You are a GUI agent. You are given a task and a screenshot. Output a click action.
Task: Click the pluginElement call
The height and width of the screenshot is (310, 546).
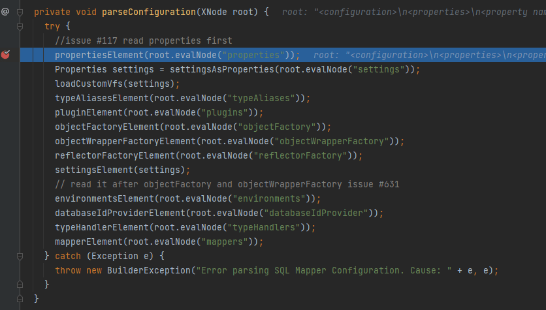point(89,112)
